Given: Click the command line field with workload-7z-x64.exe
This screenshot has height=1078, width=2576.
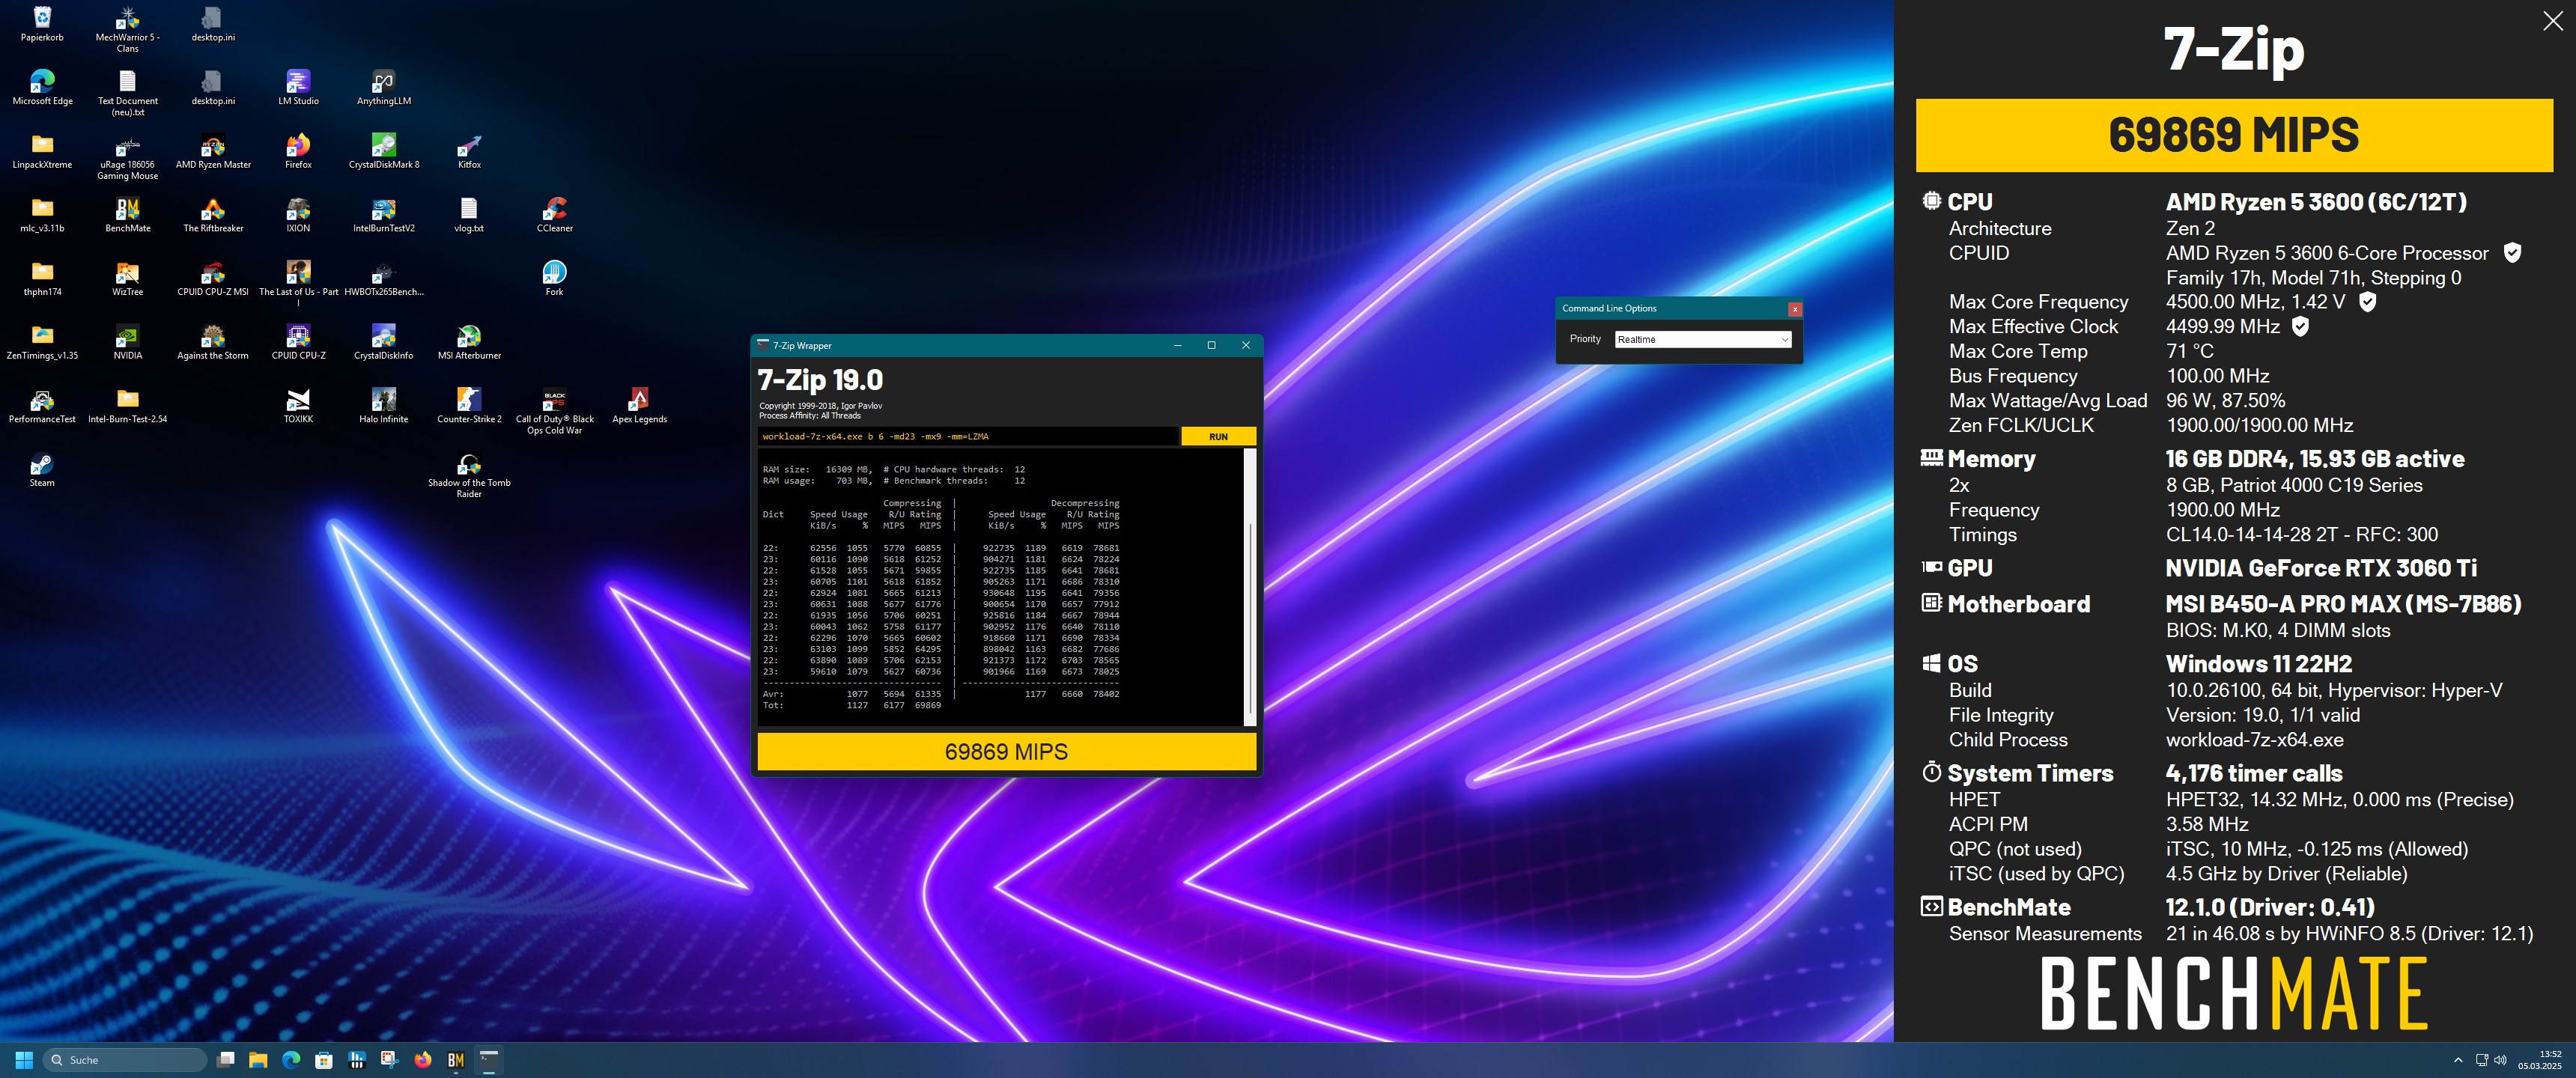Looking at the screenshot, I should pos(967,436).
